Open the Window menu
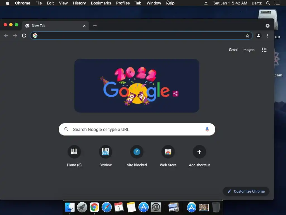This screenshot has width=286, height=215. [x=154, y=3]
